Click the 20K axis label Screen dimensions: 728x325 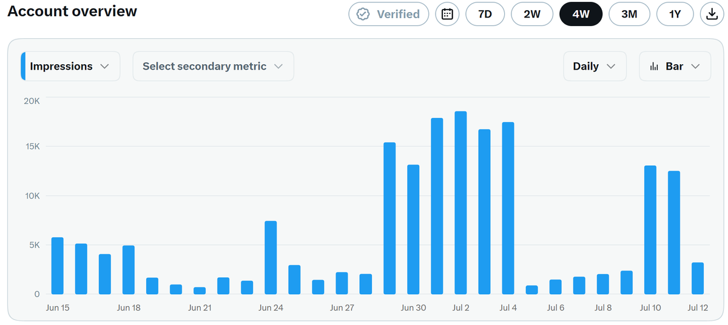pos(32,100)
